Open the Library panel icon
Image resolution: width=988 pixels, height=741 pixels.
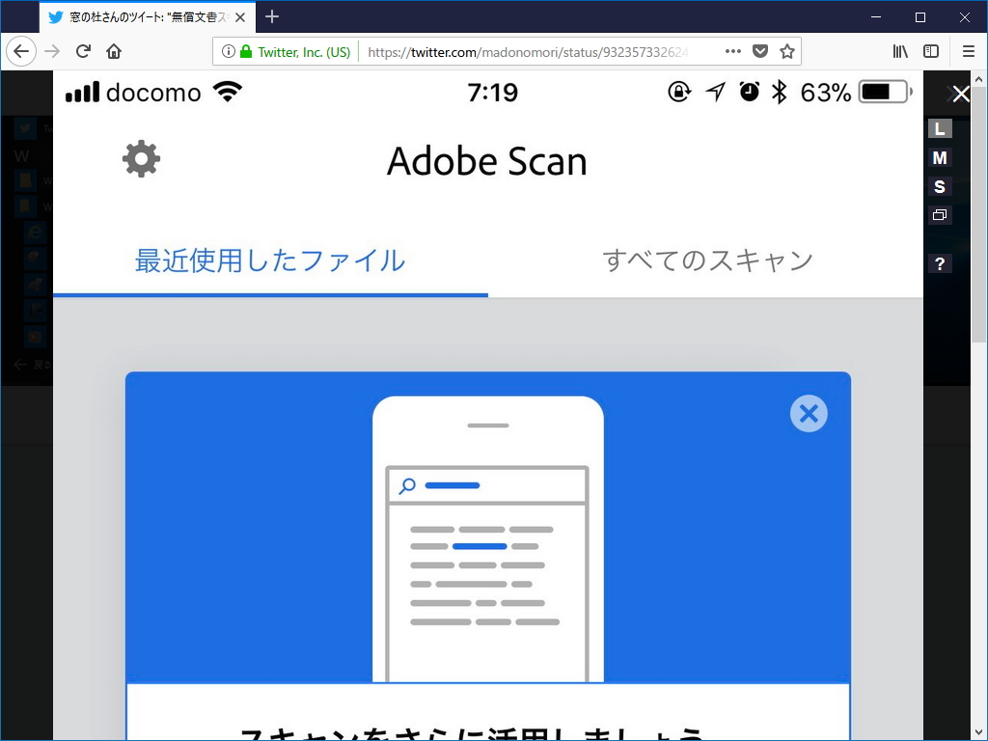(900, 51)
